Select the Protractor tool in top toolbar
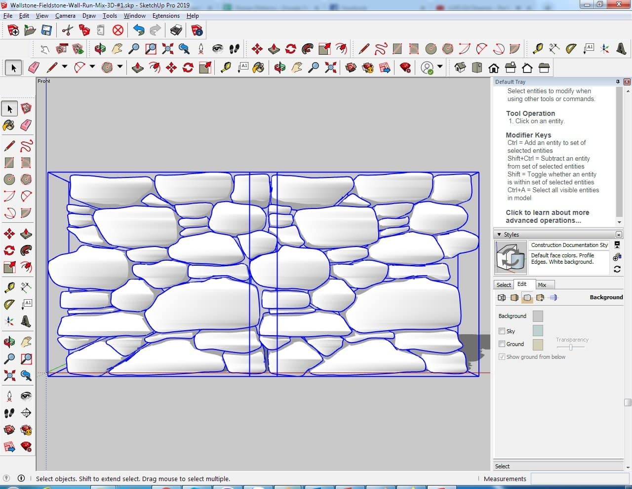This screenshot has width=632, height=489. (571, 48)
